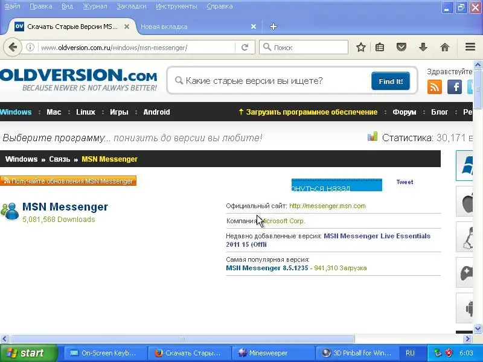The image size is (483, 362).
Task: Show bookmarks list icon in toolbar
Action: click(380, 47)
